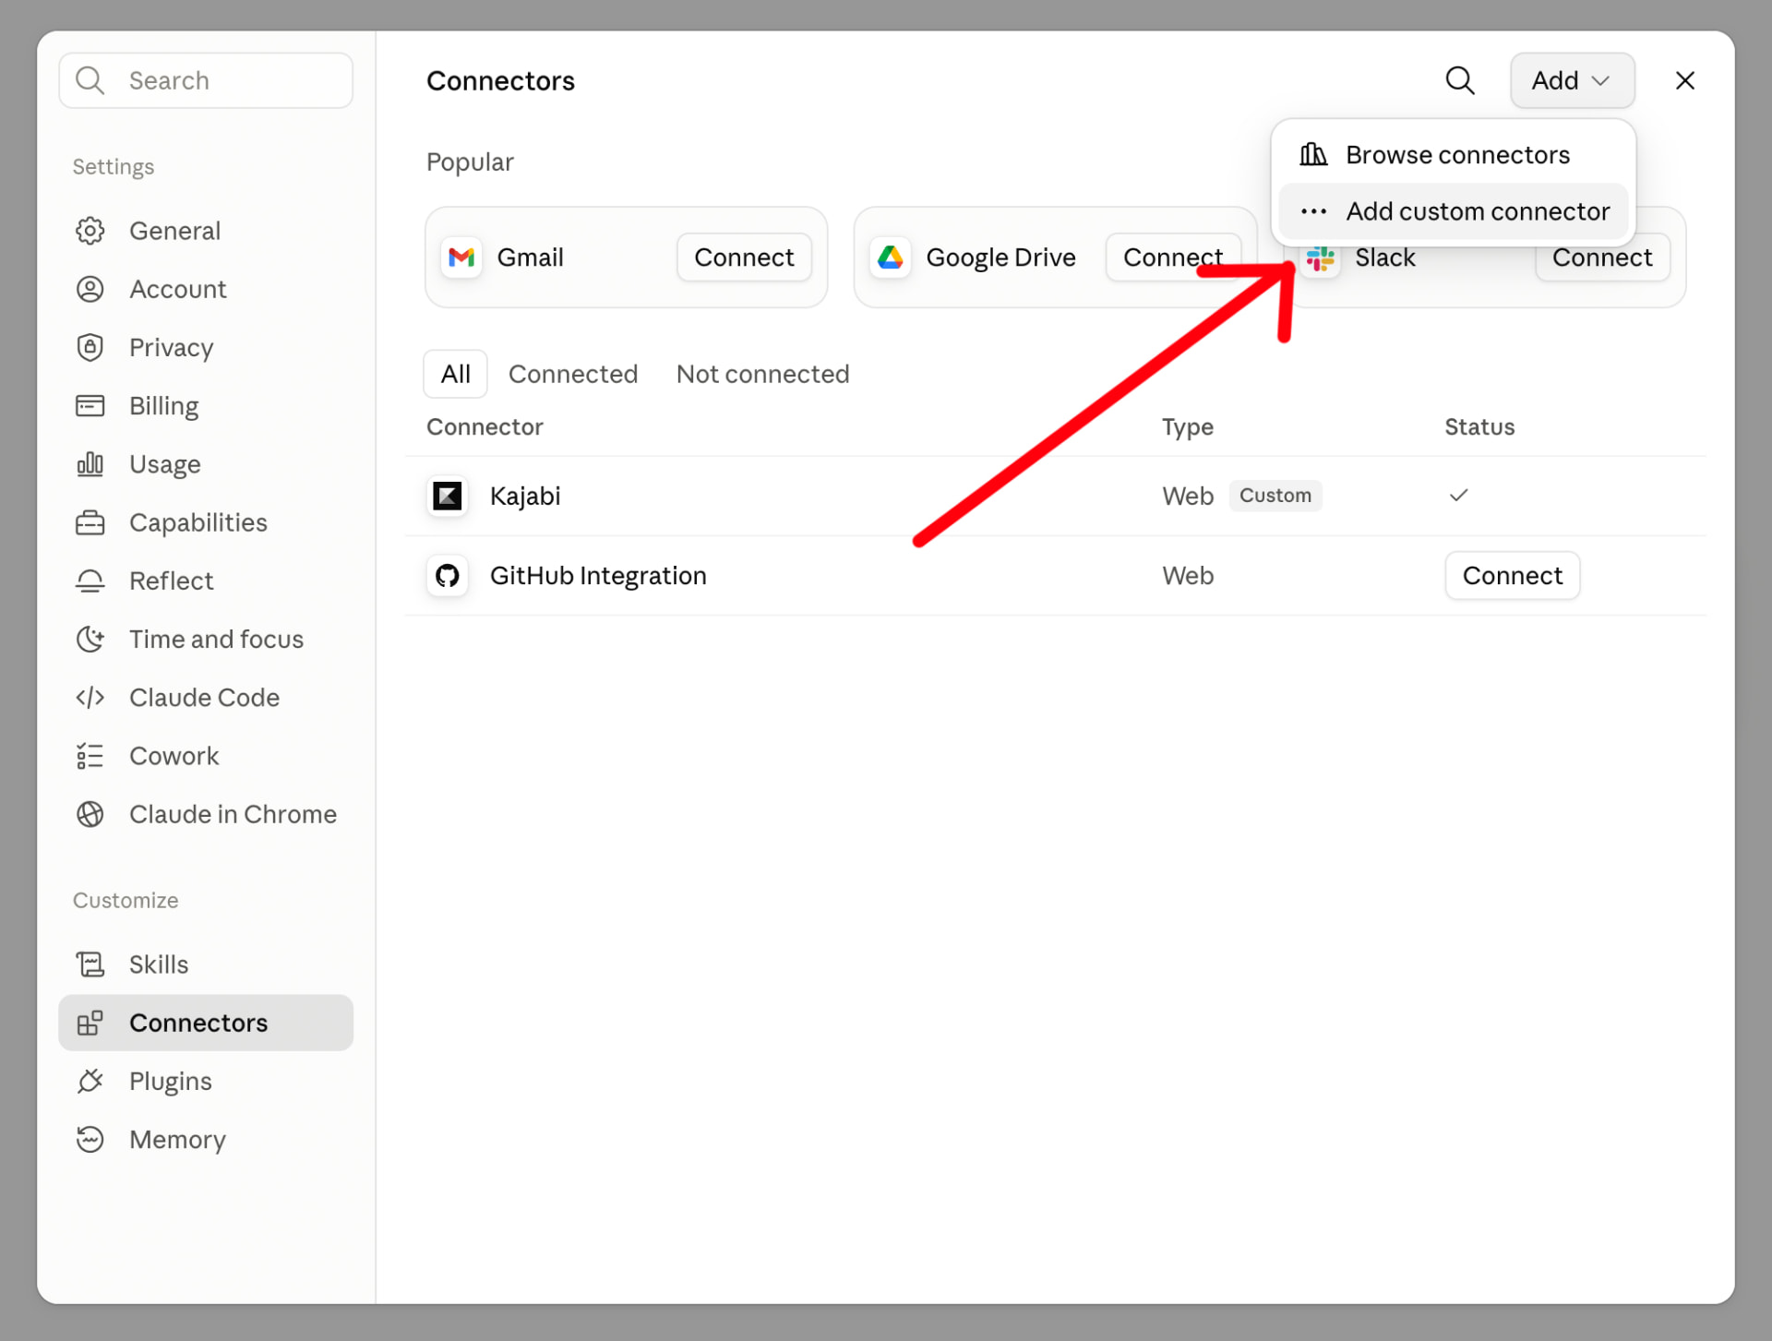Open the Memory customize page

[206, 1139]
